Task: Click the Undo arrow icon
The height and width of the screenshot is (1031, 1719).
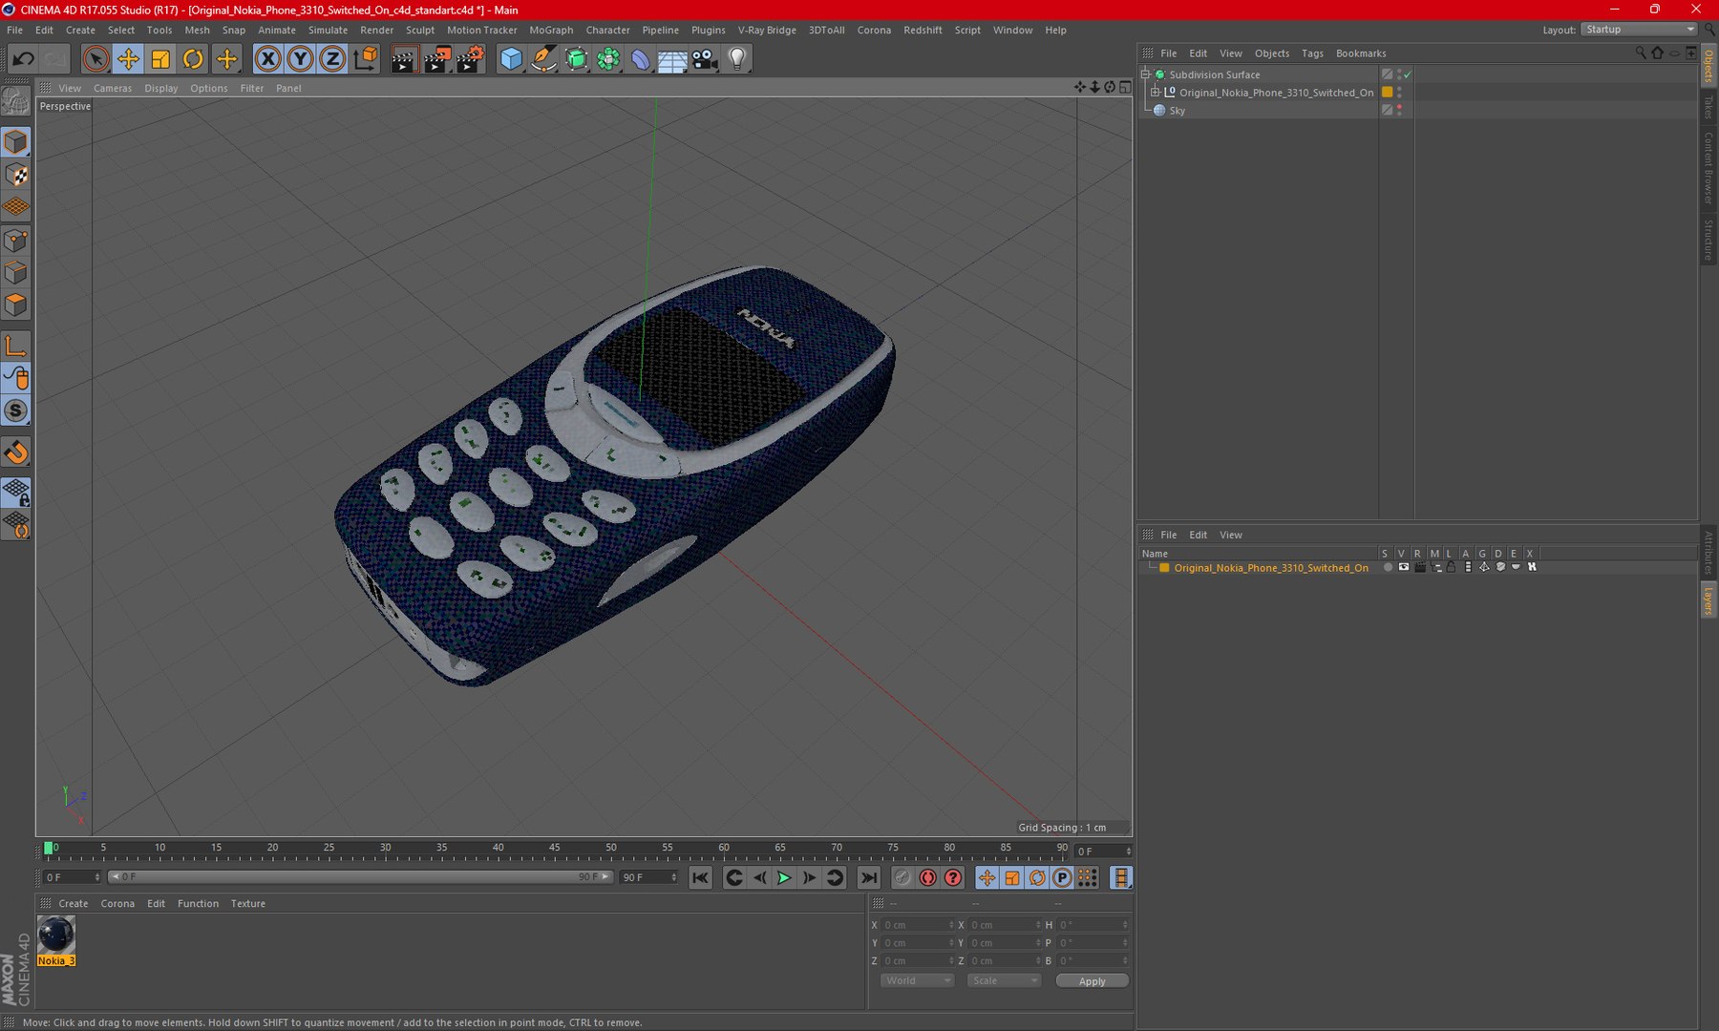Action: [23, 59]
